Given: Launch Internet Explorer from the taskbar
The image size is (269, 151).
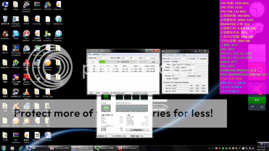Looking at the screenshot, I should 21,148.
